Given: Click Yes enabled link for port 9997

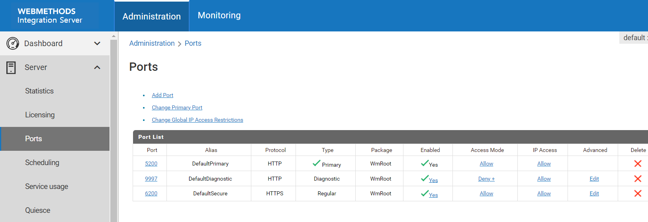Looking at the screenshot, I should point(433,180).
